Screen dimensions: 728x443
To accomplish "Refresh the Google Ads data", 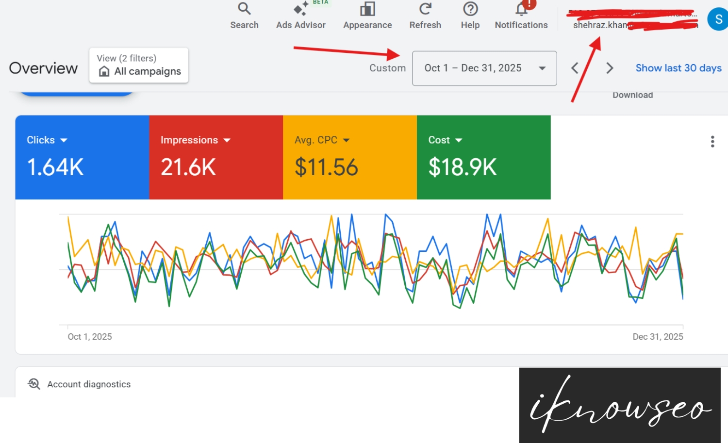I will pos(425,15).
